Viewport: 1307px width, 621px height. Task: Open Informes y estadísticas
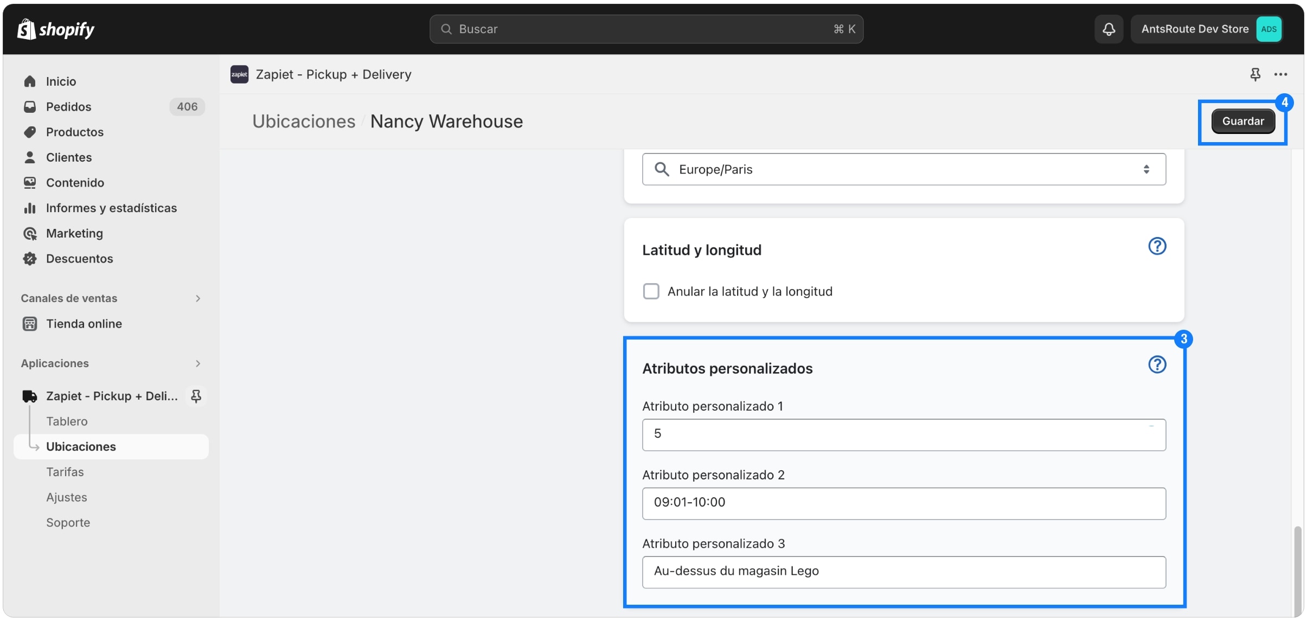111,208
